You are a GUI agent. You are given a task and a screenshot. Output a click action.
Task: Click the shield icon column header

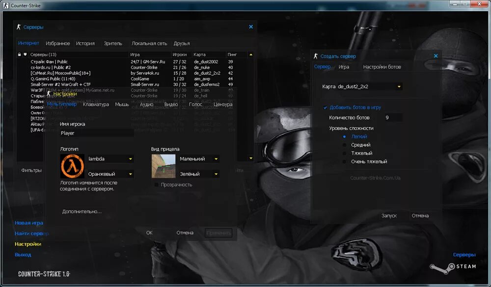[x=25, y=54]
